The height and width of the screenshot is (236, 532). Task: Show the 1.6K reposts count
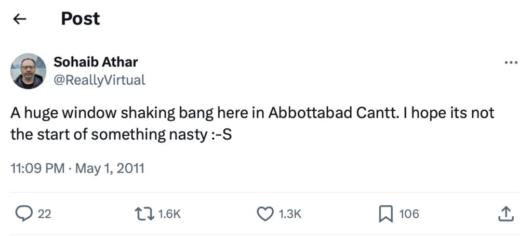(168, 214)
